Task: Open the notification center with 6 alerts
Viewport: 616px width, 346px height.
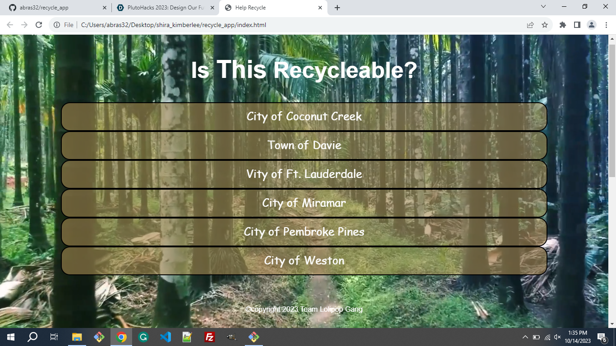Action: tap(602, 337)
